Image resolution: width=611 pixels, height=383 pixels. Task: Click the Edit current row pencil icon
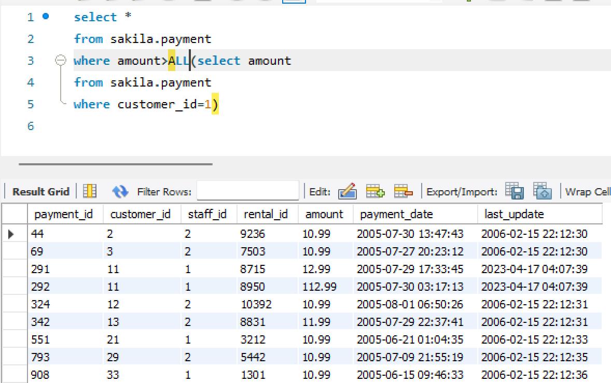click(x=349, y=191)
